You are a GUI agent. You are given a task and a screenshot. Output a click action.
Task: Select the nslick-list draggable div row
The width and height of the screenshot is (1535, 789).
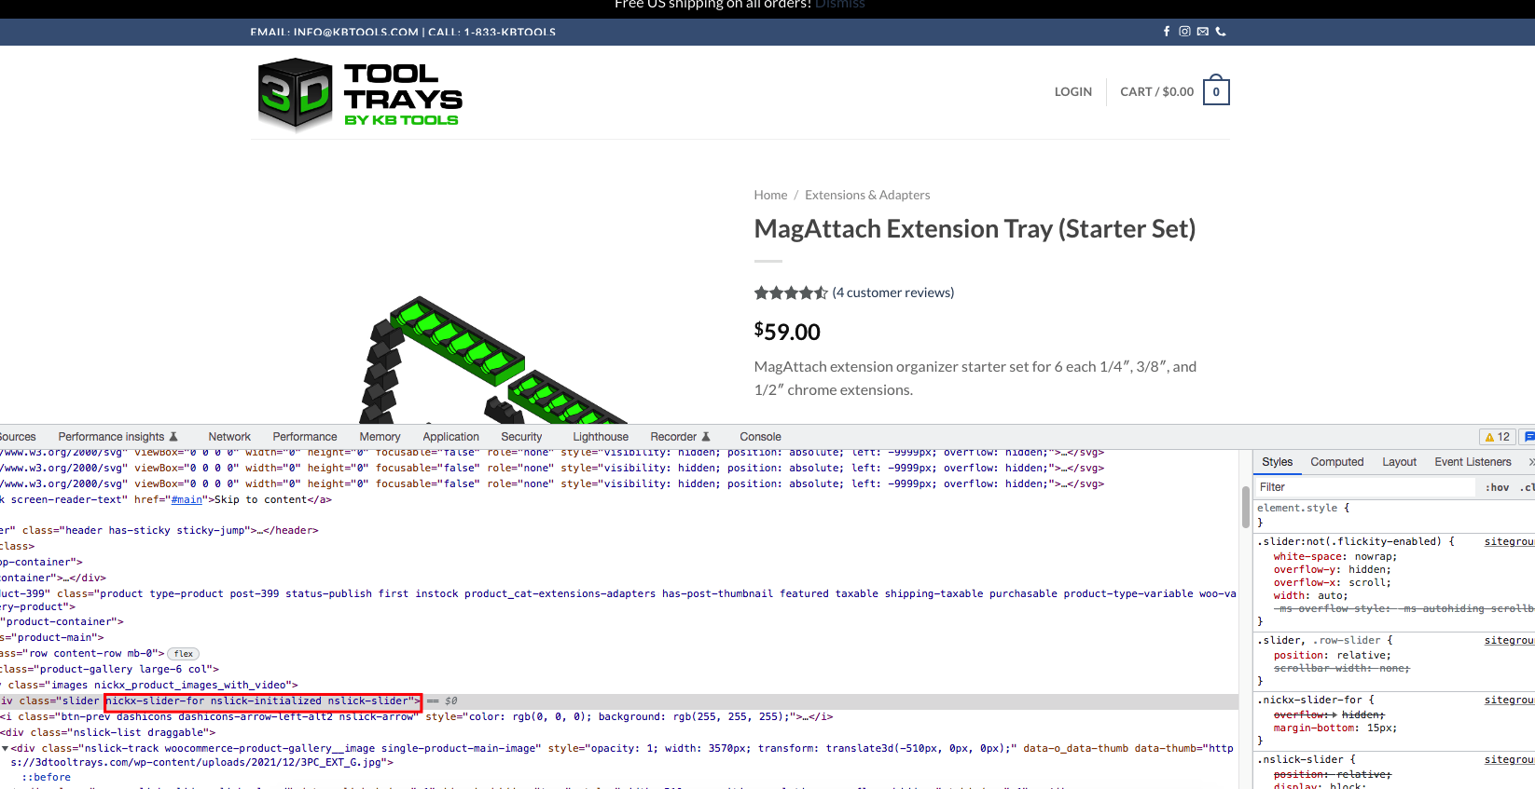[x=619, y=733]
